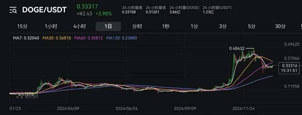Select the 1日 interval tab

tap(108, 27)
